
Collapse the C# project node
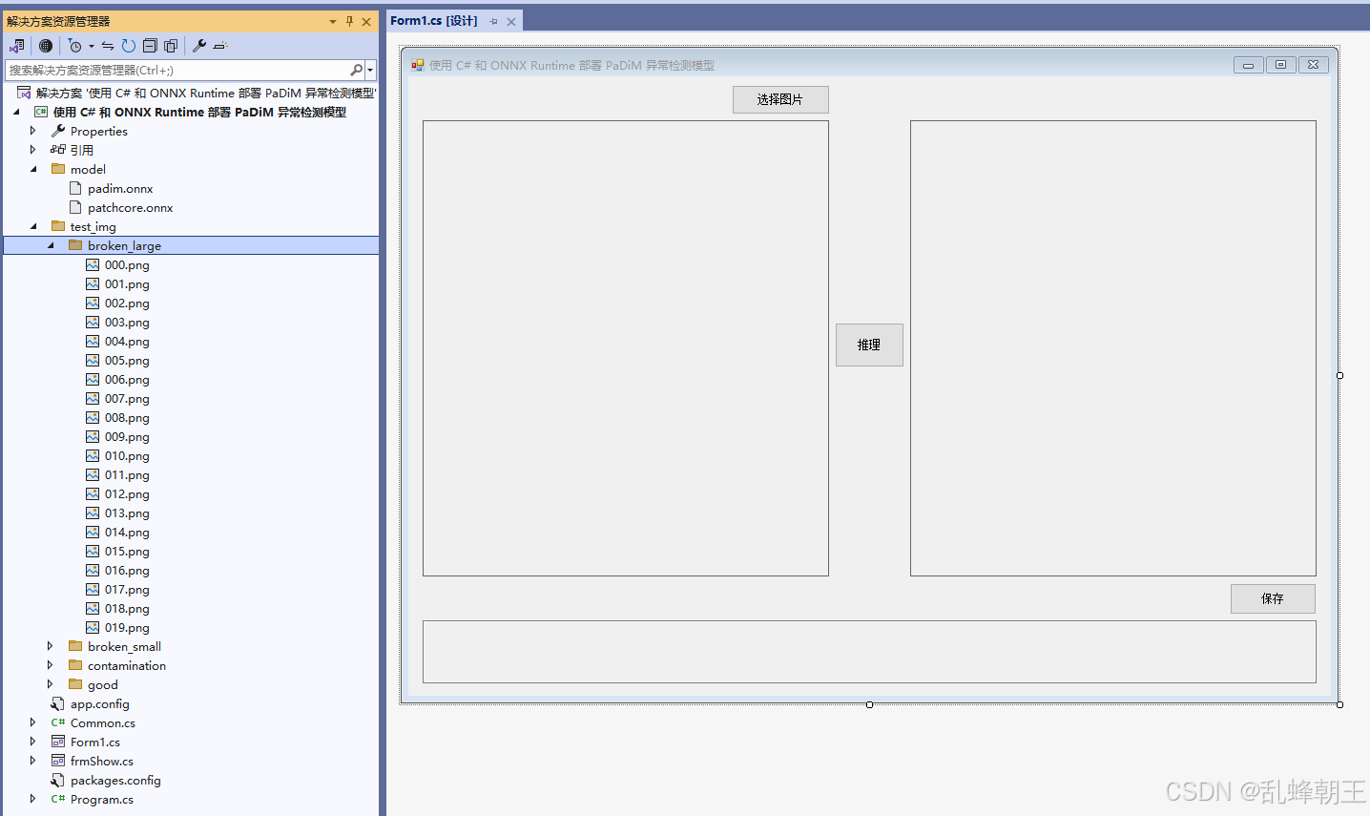[16, 112]
